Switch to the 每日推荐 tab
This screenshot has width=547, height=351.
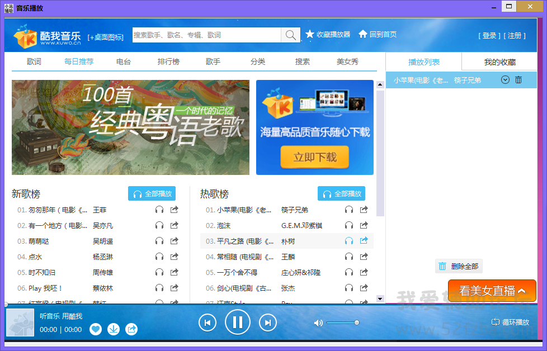(x=79, y=61)
